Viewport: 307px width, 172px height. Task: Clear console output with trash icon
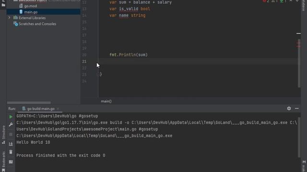pos(11,152)
